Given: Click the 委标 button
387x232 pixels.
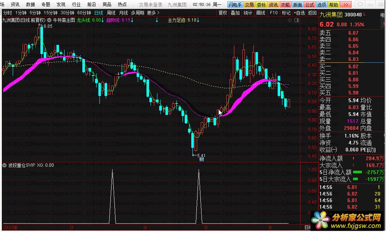Looking at the screenshot, I should 261,5.
